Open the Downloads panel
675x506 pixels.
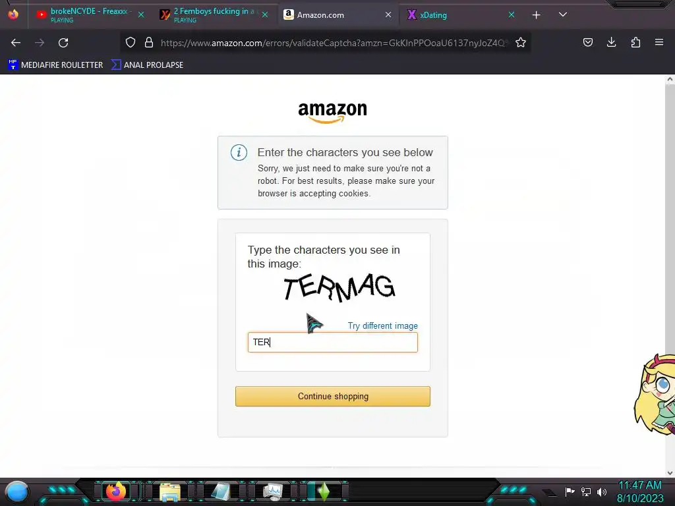[611, 42]
